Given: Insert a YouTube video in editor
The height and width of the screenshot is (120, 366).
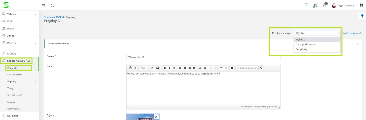Looking at the screenshot, I should [x=232, y=68].
